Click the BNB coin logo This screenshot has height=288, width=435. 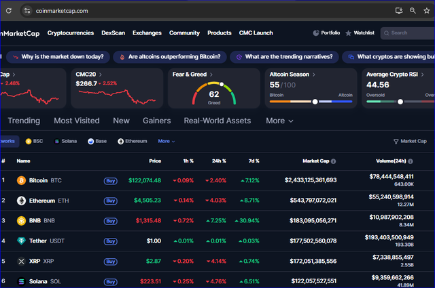click(x=21, y=221)
